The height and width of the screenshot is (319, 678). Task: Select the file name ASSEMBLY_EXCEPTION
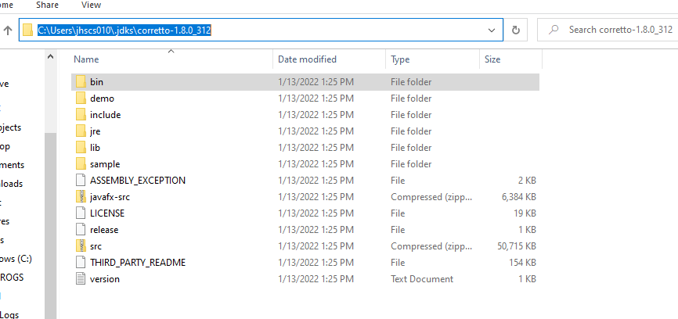138,181
